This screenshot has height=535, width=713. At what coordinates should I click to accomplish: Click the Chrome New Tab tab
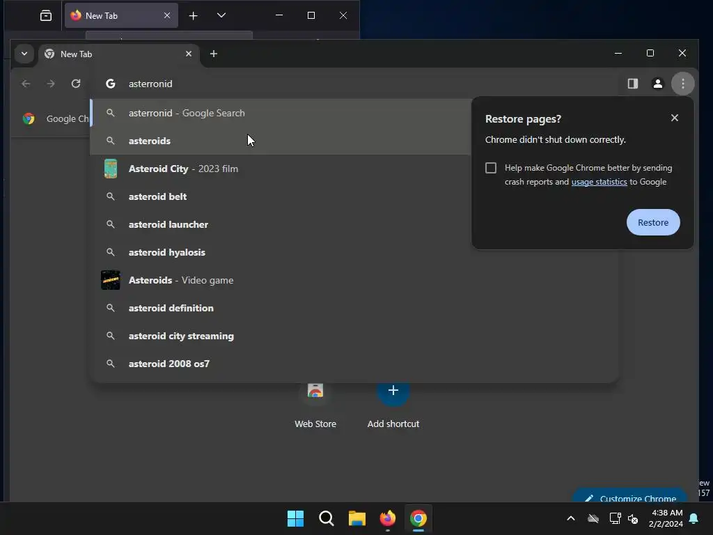coord(119,54)
